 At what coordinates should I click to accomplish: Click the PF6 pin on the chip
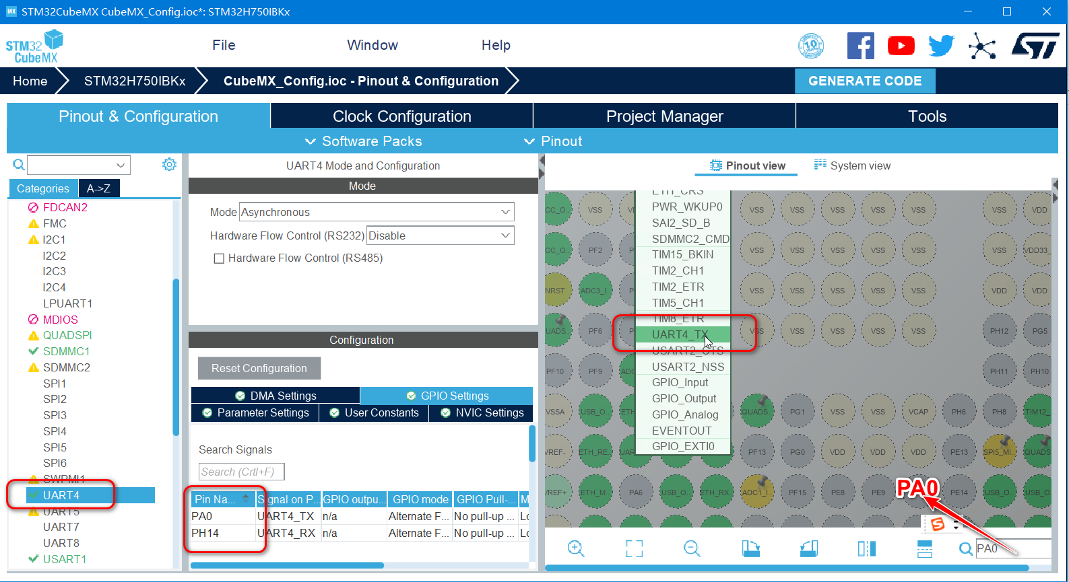tap(595, 331)
